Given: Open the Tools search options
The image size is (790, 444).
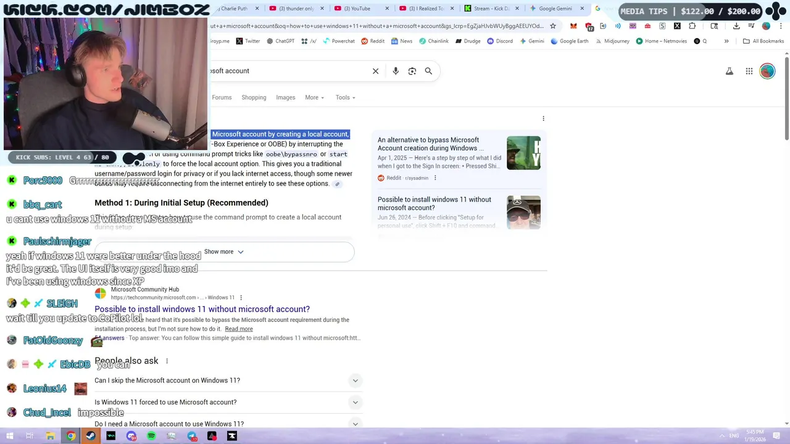Looking at the screenshot, I should click(x=345, y=97).
